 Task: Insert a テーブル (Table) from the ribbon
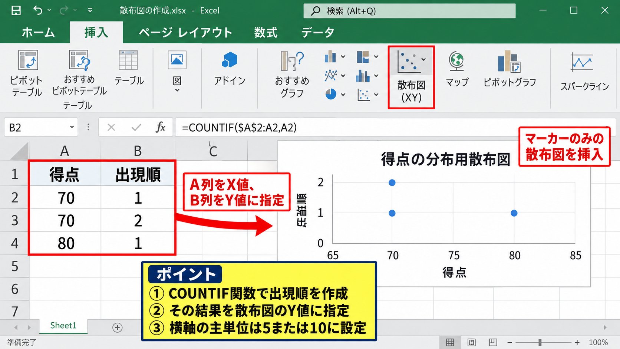click(129, 68)
